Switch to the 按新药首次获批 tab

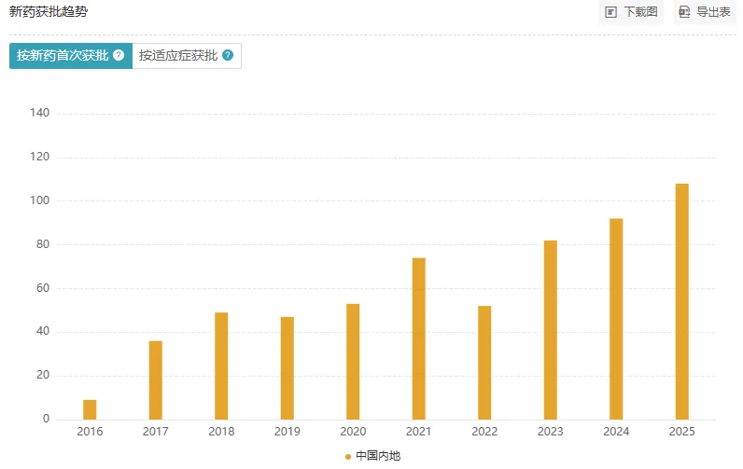pos(63,56)
